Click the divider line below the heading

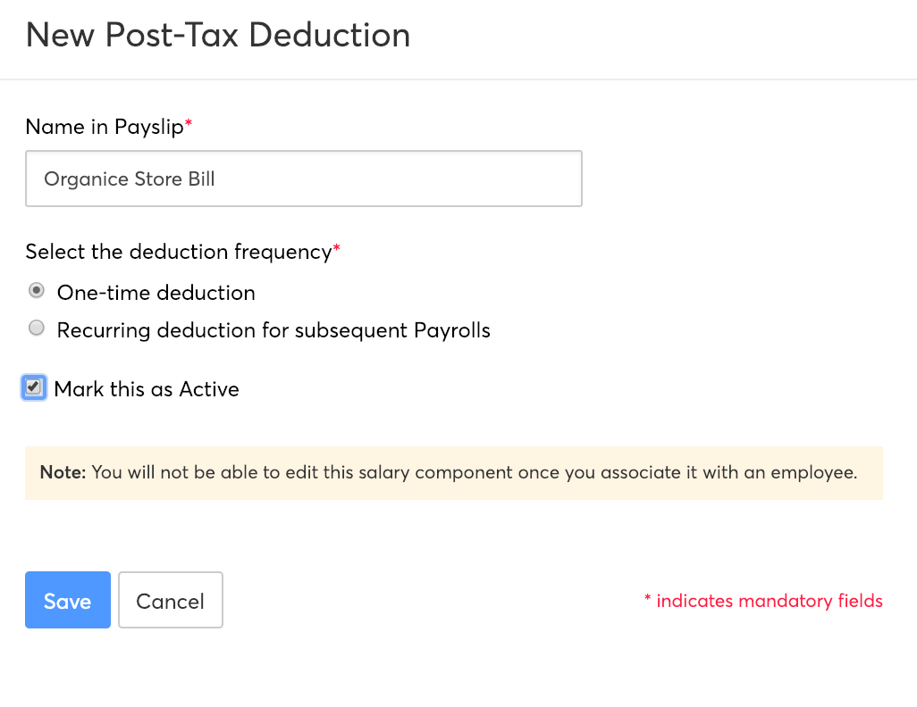[x=458, y=79]
